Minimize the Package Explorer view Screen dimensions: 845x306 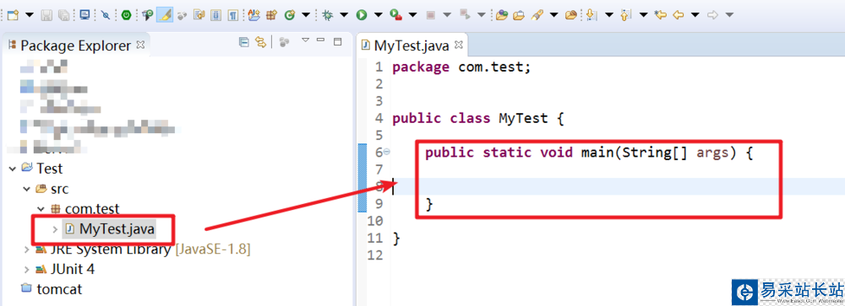320,40
